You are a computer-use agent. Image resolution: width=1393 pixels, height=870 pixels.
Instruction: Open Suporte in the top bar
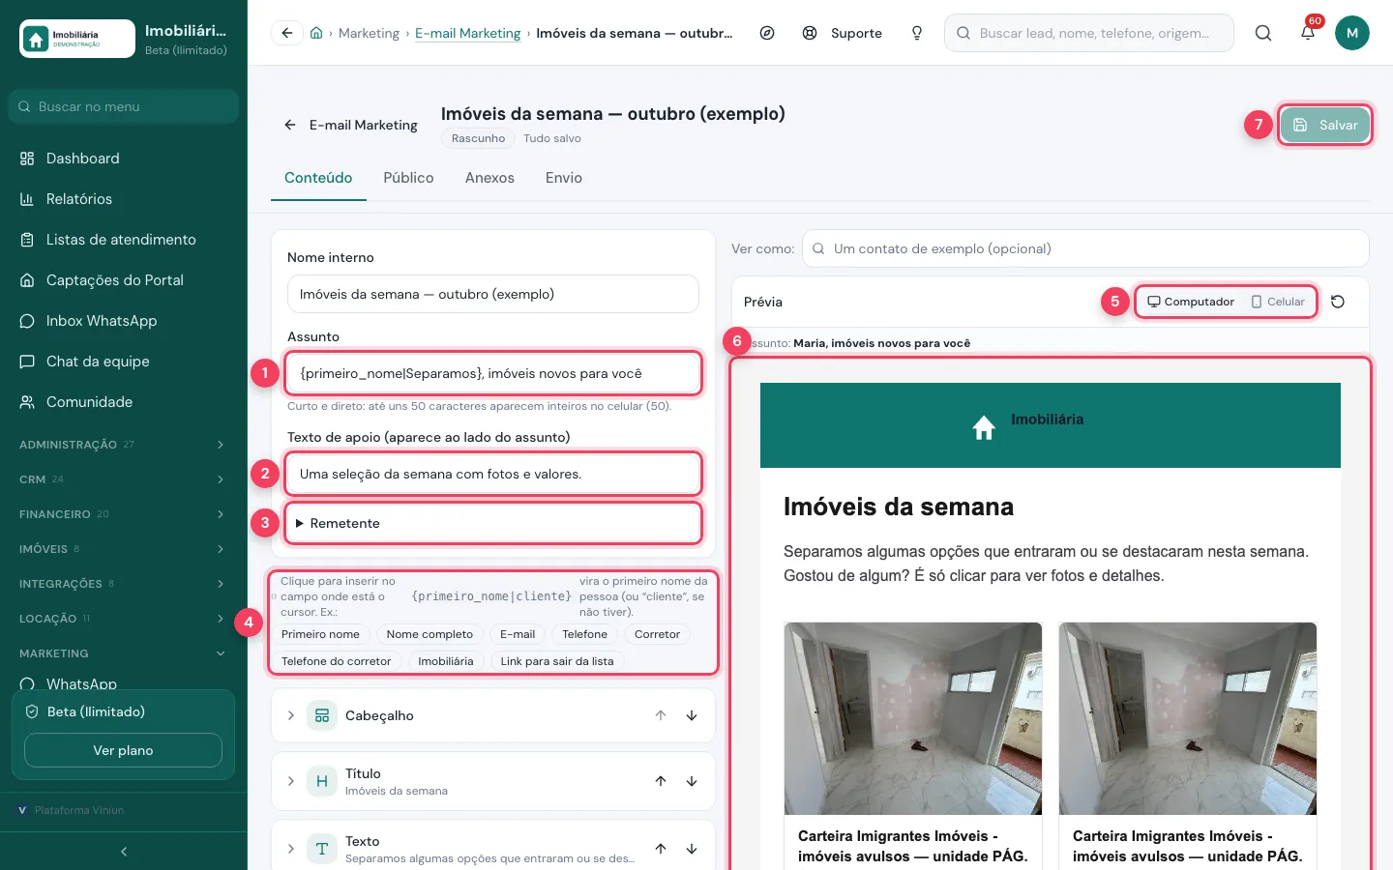tap(843, 33)
